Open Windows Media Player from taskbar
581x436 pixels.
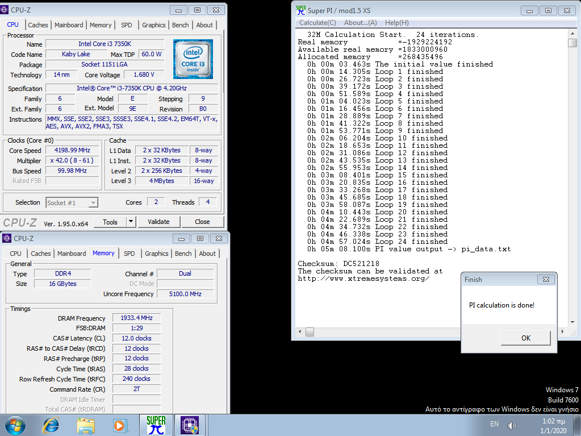coord(120,425)
